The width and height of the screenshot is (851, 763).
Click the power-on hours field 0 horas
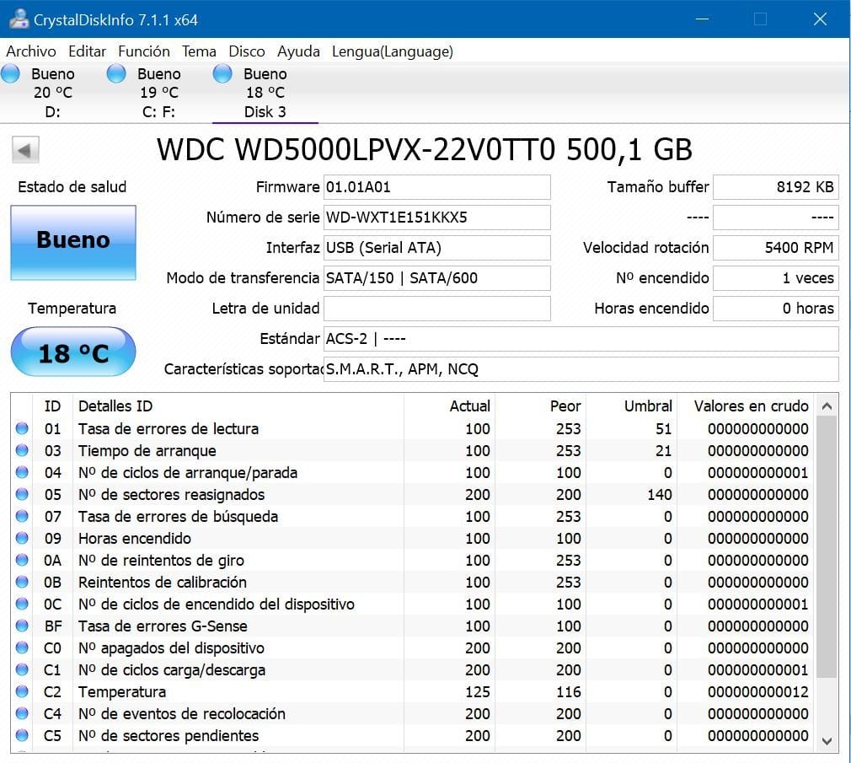(x=776, y=309)
